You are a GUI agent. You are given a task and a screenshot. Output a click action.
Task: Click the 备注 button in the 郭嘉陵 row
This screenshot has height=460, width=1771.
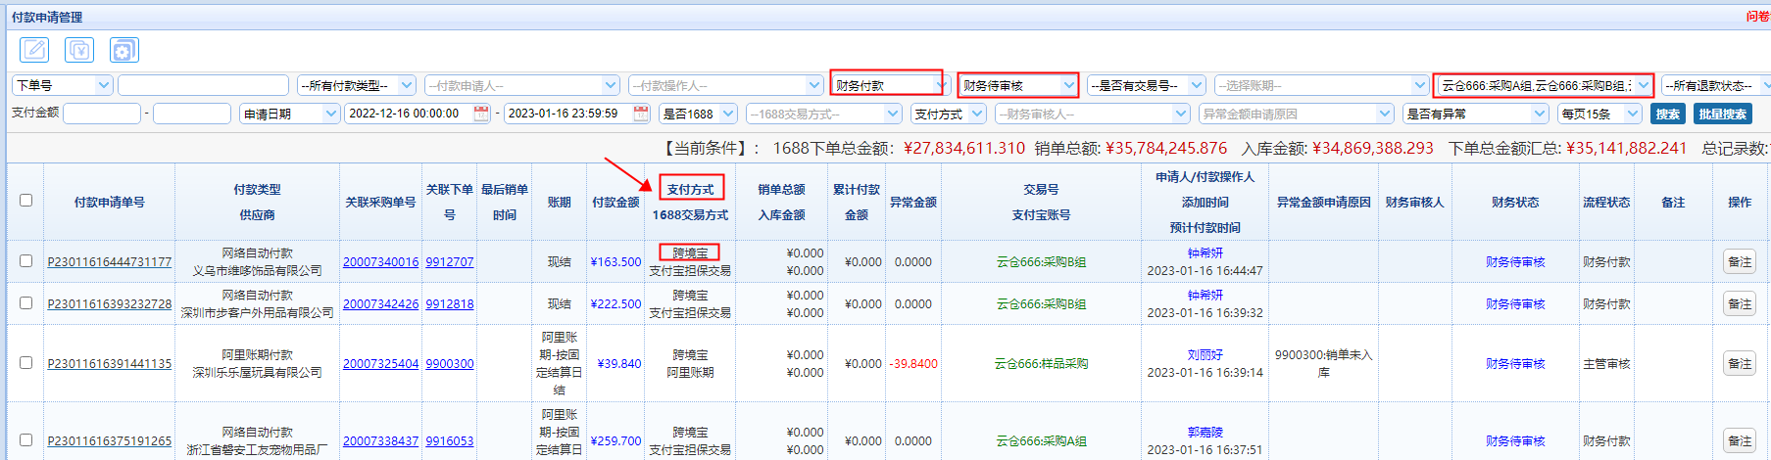pos(1740,440)
